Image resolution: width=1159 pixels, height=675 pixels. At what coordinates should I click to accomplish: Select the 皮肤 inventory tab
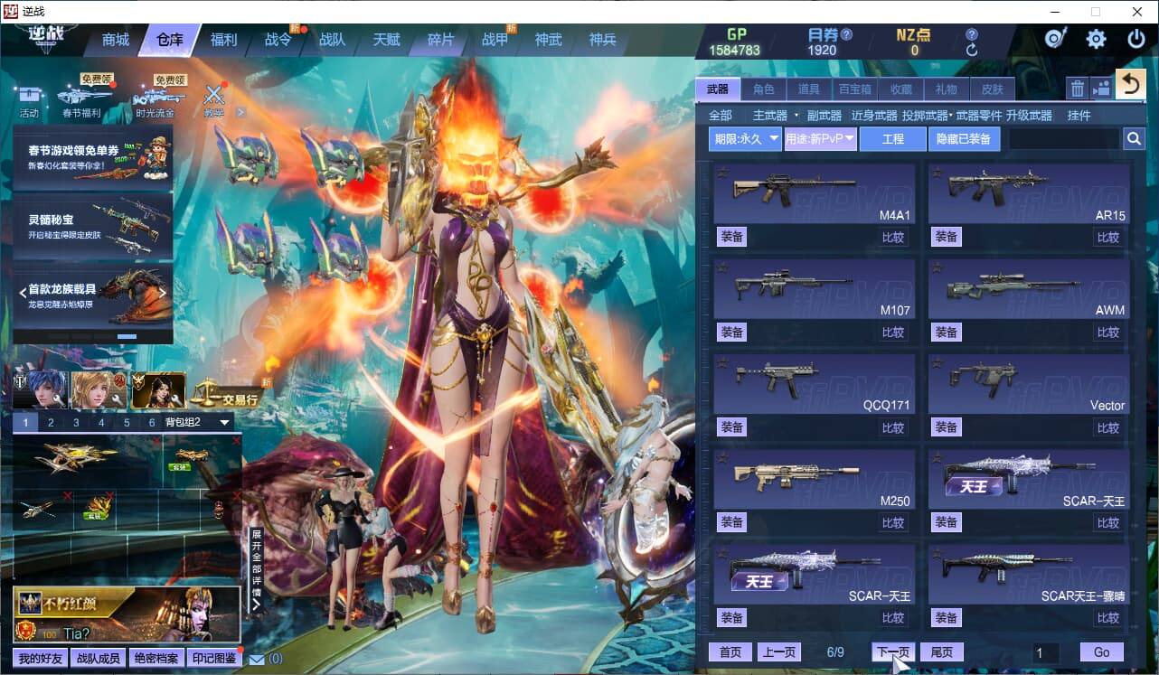tap(993, 89)
